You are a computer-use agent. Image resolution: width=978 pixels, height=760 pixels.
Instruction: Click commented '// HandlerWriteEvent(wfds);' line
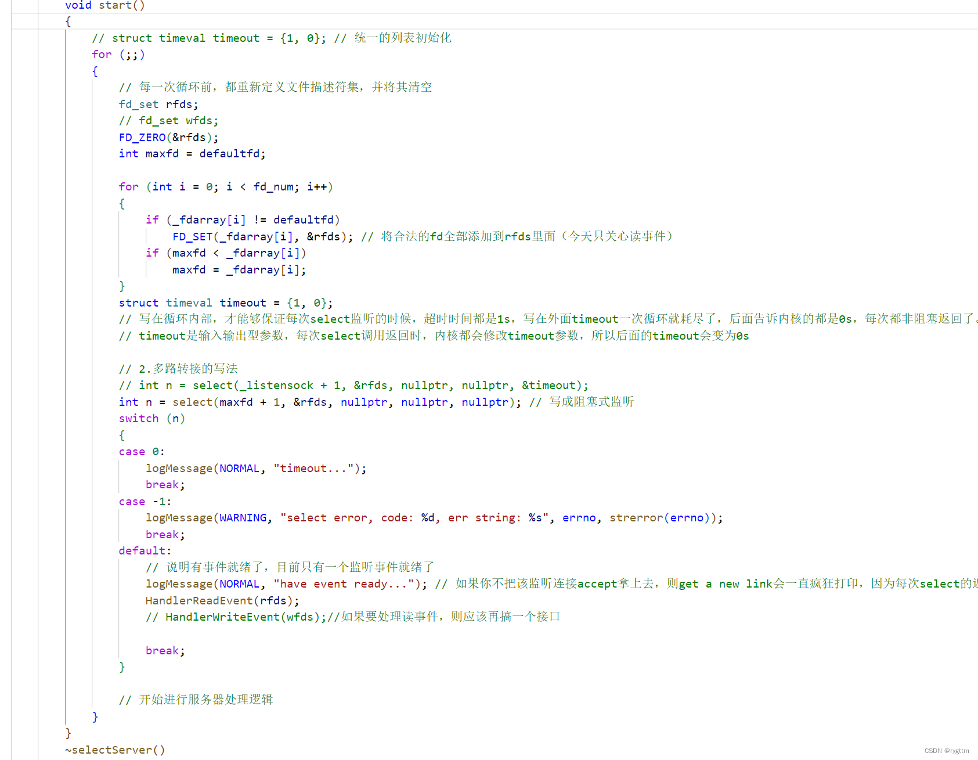click(353, 617)
